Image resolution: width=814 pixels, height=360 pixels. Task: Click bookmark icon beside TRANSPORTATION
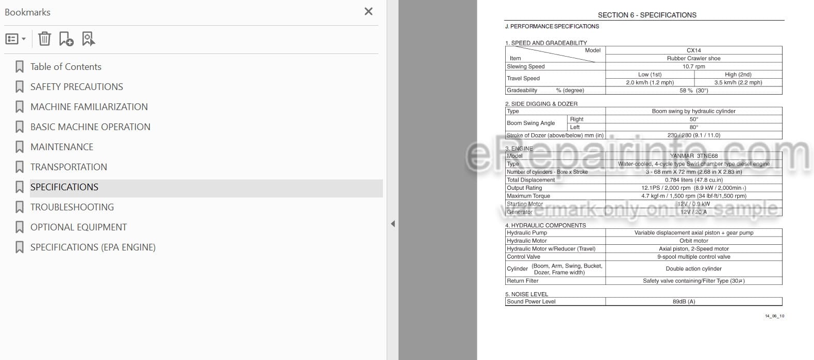click(20, 167)
